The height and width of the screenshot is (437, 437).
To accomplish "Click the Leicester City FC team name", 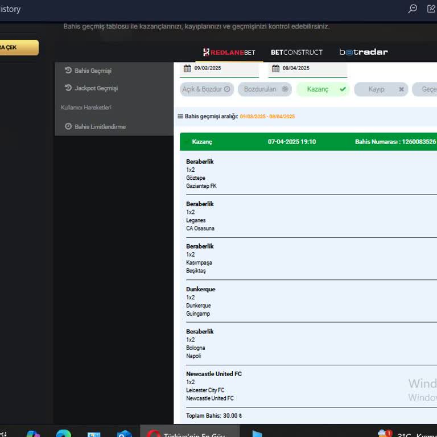I will (205, 390).
